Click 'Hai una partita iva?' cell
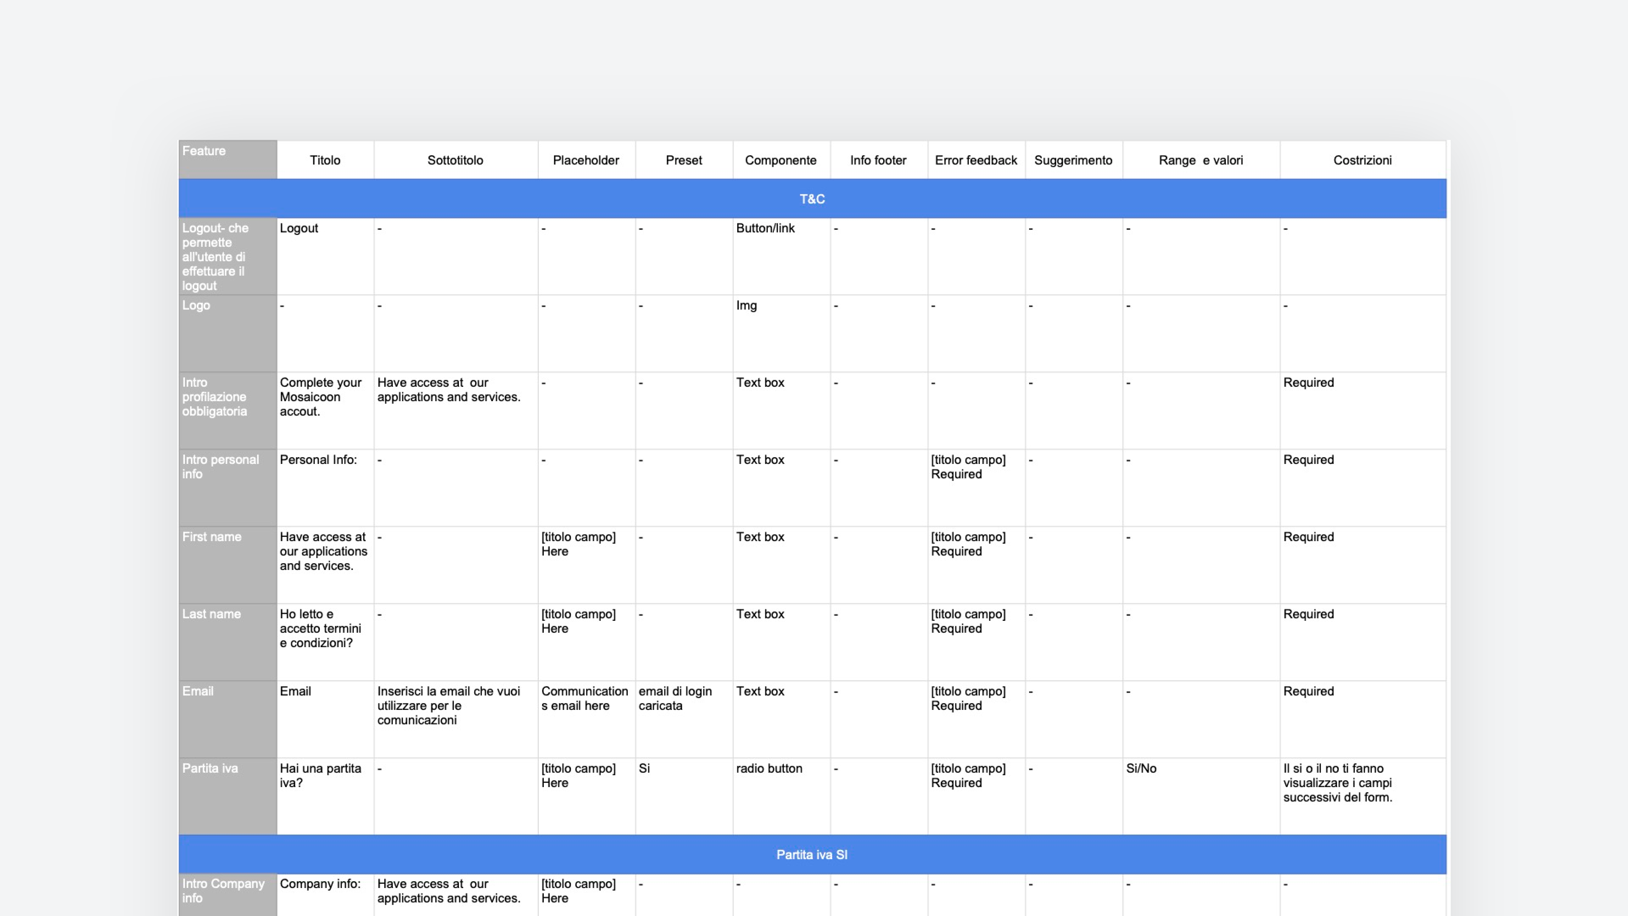Screen dimensions: 1628x916 [x=325, y=796]
